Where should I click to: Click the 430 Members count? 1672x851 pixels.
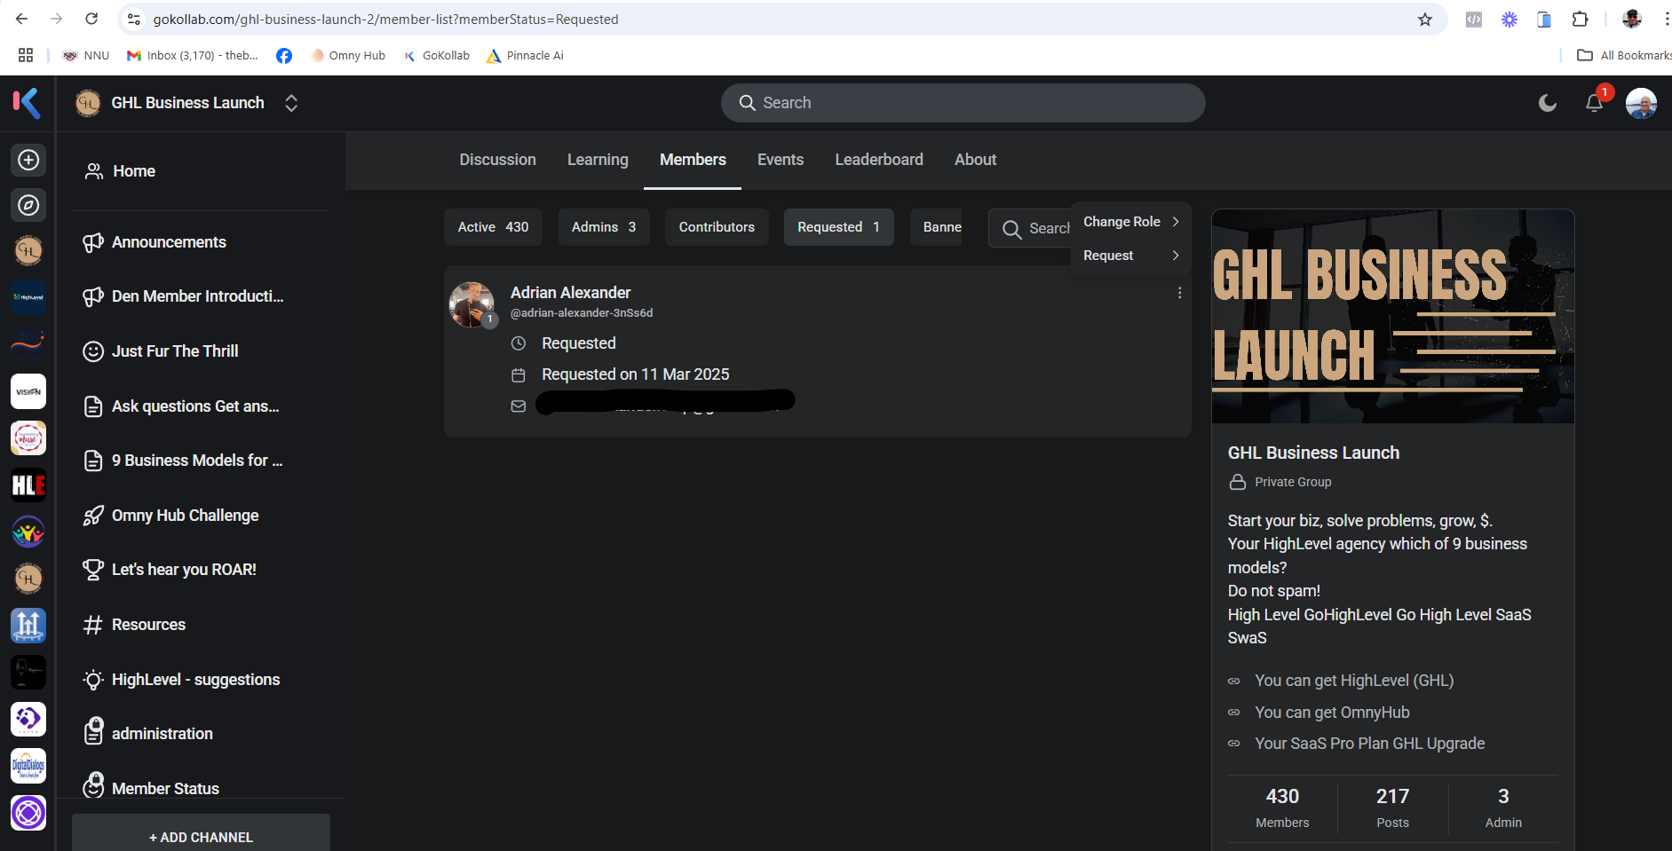(1282, 808)
